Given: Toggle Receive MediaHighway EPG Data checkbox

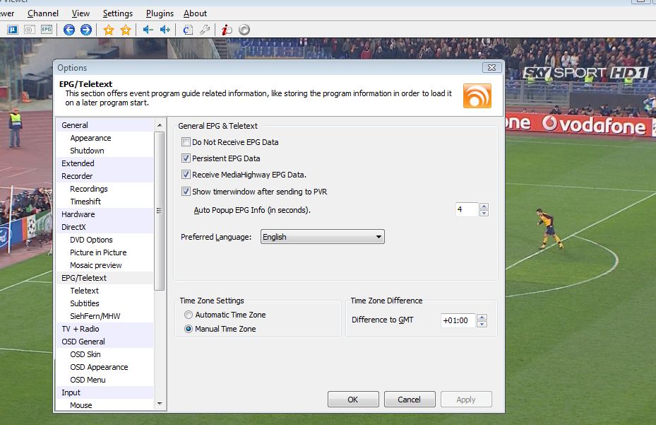Looking at the screenshot, I should point(186,175).
